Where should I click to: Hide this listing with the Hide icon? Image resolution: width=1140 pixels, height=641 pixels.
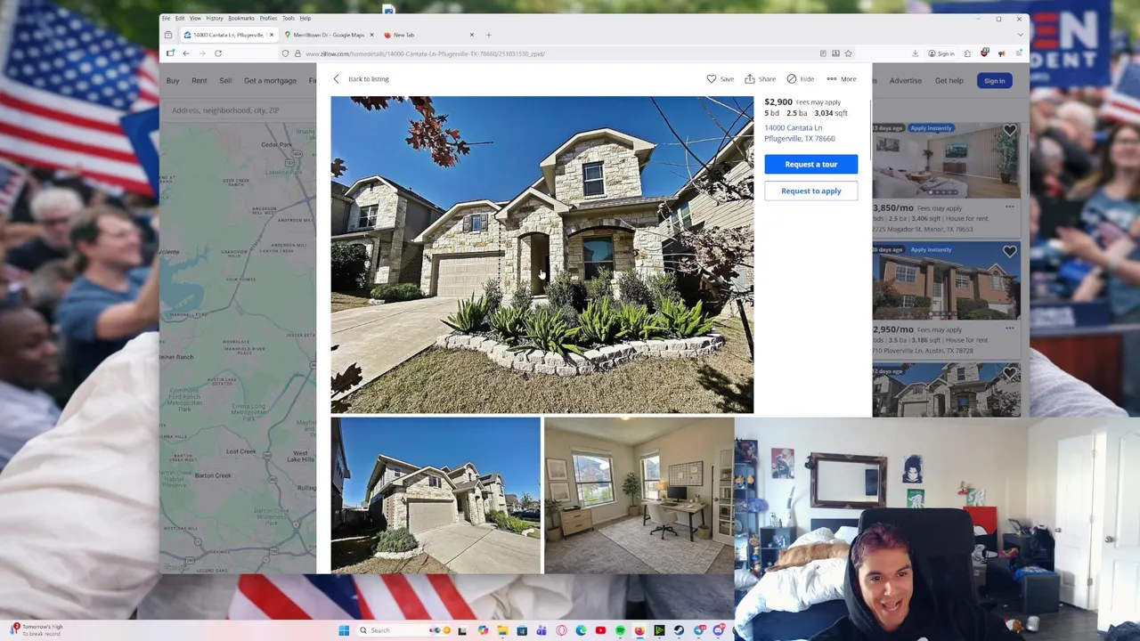click(792, 79)
